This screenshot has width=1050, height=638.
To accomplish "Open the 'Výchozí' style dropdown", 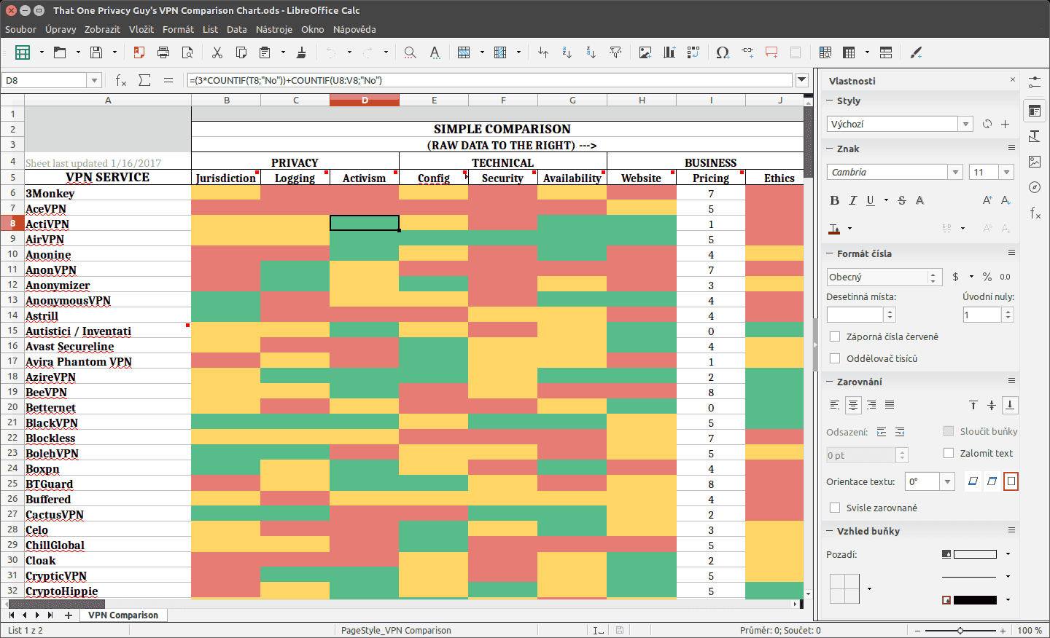I will (x=965, y=124).
